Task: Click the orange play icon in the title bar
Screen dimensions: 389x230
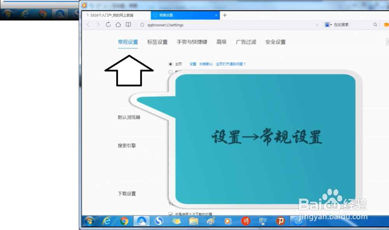Action: (x=84, y=5)
